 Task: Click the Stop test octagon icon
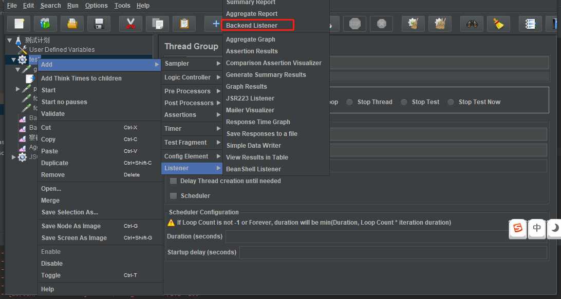pyautogui.click(x=354, y=24)
